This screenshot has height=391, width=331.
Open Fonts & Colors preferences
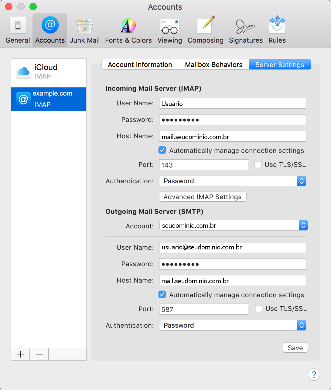128,30
